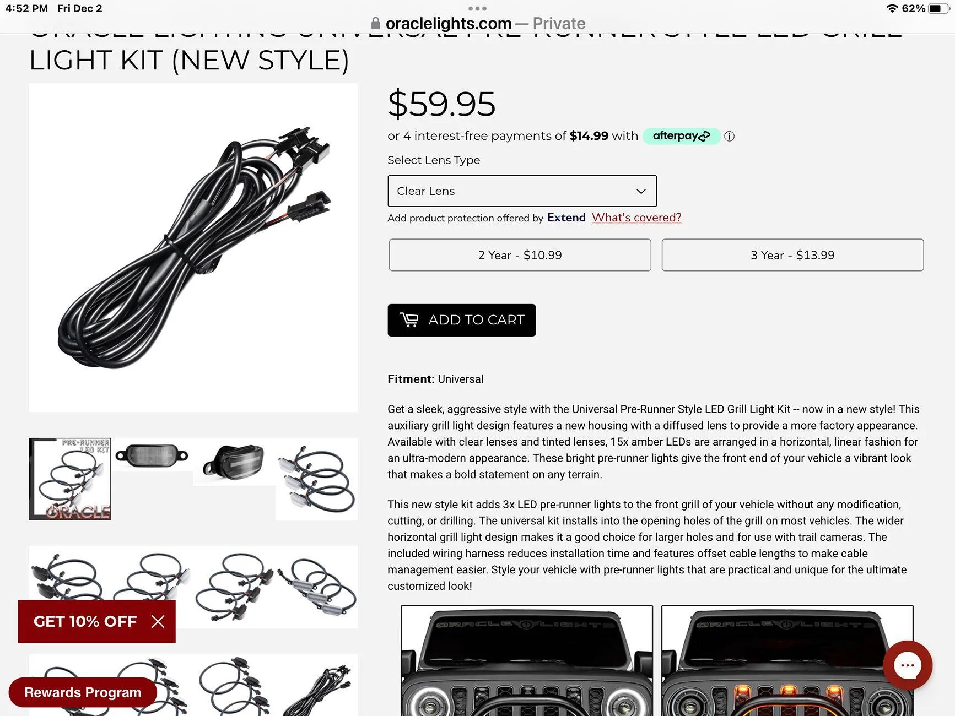
Task: Select the 3 Year - $13.99 protection plan
Action: coord(792,255)
